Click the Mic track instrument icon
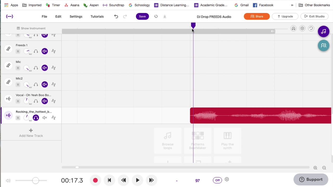333x187 pixels. click(x=8, y=65)
